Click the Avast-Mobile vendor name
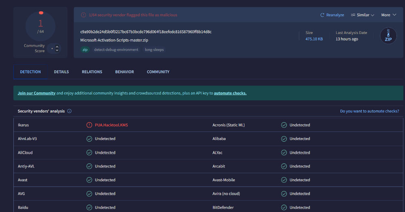The width and height of the screenshot is (405, 212). [x=224, y=180]
